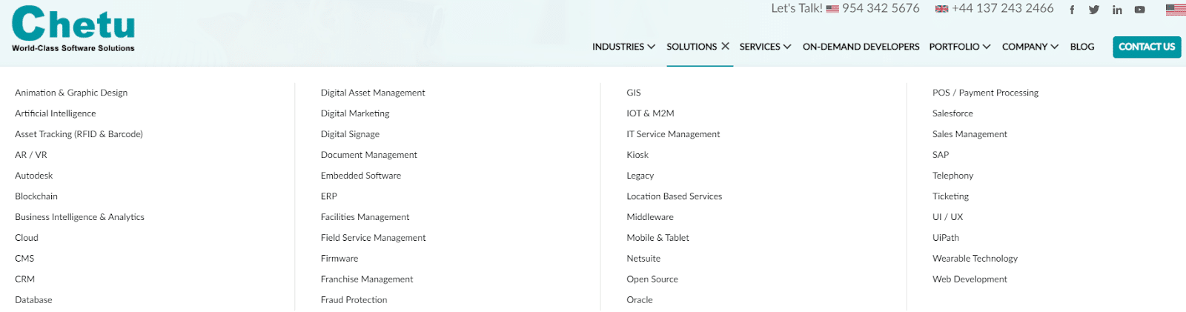Select Blockchain solution
This screenshot has height=312, width=1186.
tap(36, 196)
